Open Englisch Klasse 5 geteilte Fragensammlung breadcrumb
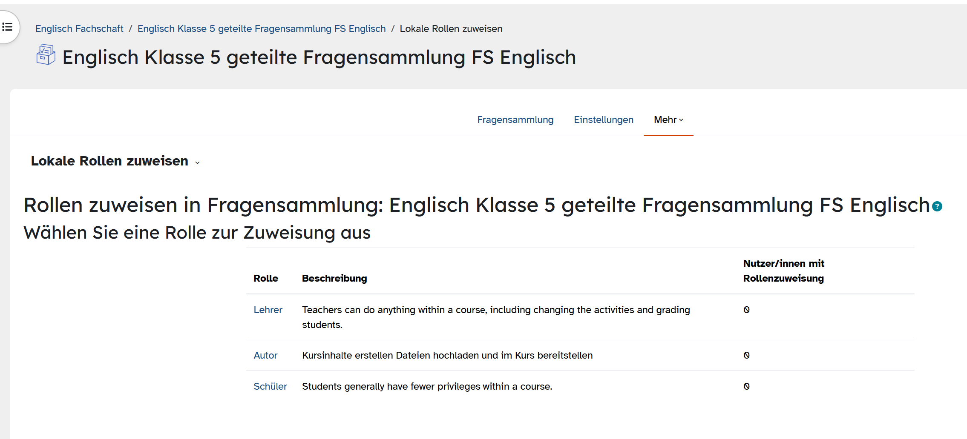This screenshot has width=967, height=439. (262, 29)
